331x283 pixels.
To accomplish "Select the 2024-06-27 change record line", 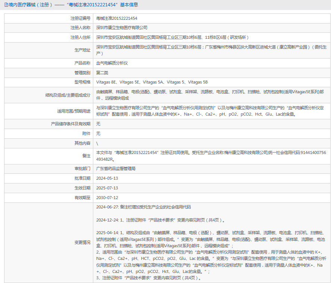I will pyautogui.click(x=144, y=207).
